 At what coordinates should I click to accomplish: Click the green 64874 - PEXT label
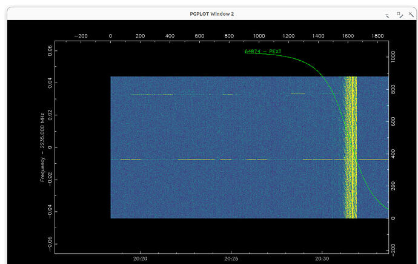click(x=262, y=51)
